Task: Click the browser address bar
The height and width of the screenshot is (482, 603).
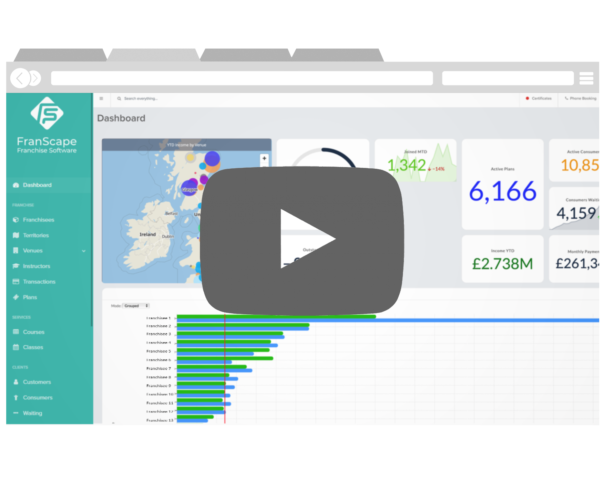Action: click(x=242, y=78)
